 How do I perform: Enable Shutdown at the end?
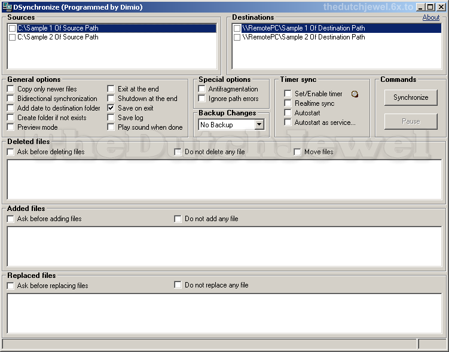[x=111, y=99]
